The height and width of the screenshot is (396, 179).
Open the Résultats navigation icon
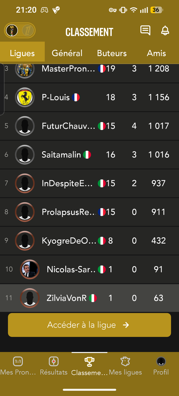(x=53, y=362)
